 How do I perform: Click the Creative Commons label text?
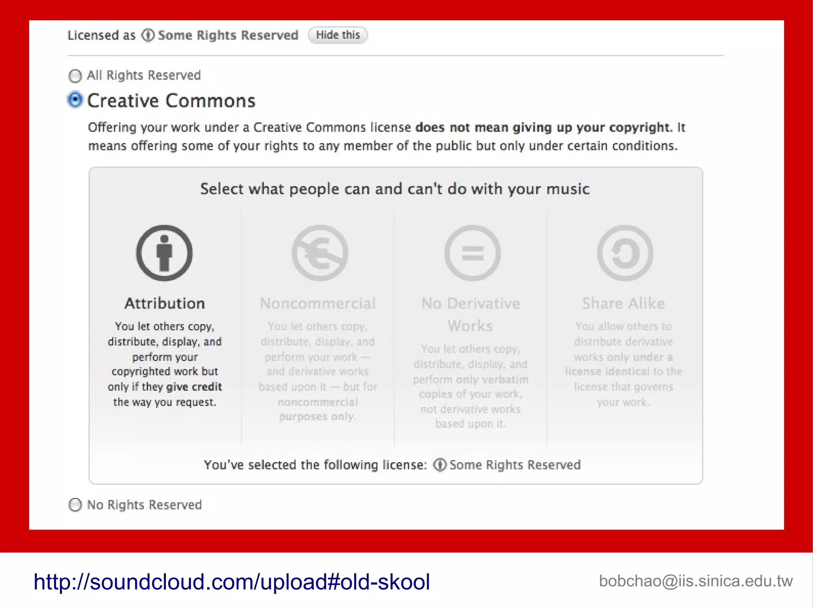click(x=171, y=101)
